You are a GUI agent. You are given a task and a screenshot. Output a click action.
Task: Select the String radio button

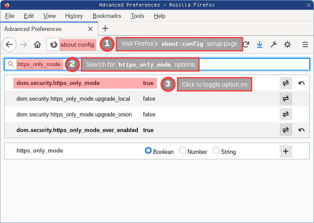click(x=216, y=150)
